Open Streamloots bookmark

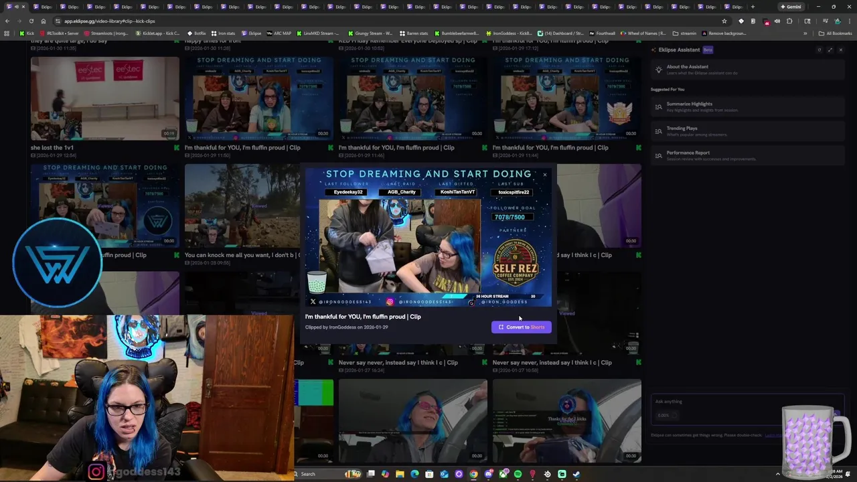coord(106,33)
